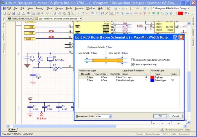
Task: Expand the power sources dropdown arrow
Action: click(x=127, y=8)
